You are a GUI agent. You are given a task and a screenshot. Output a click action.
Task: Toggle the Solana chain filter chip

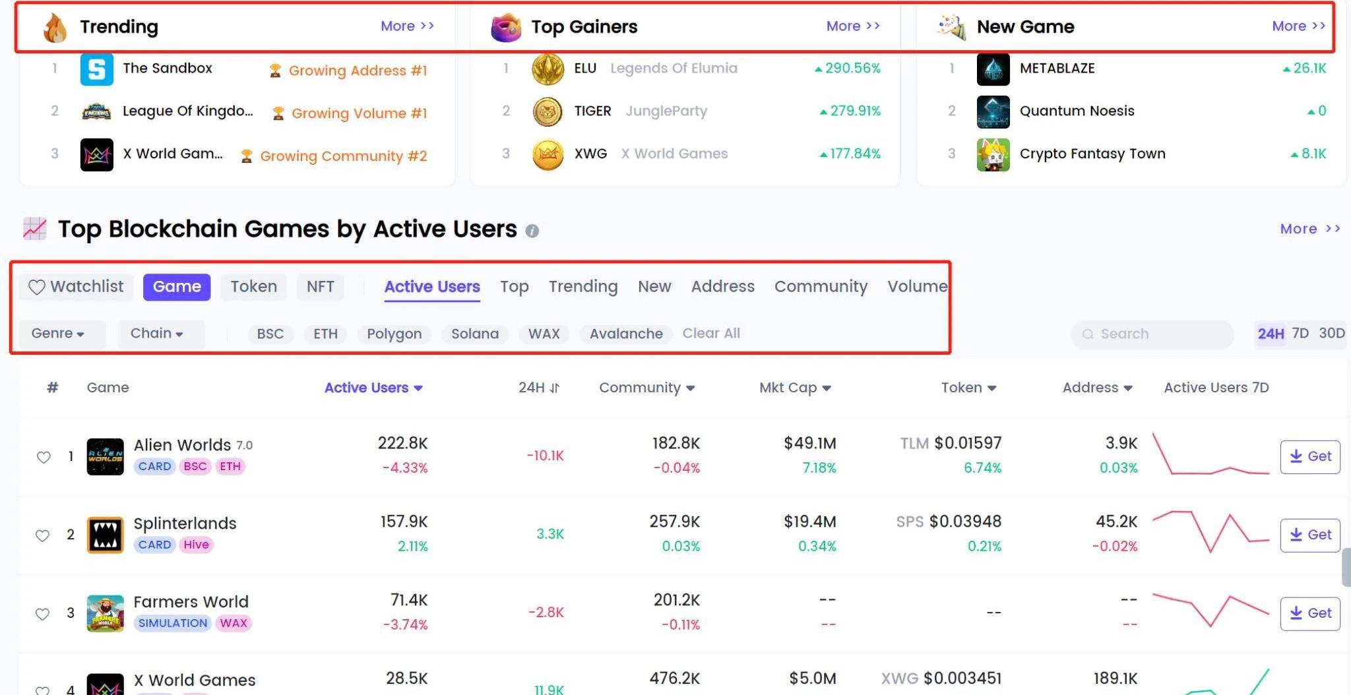click(x=475, y=334)
